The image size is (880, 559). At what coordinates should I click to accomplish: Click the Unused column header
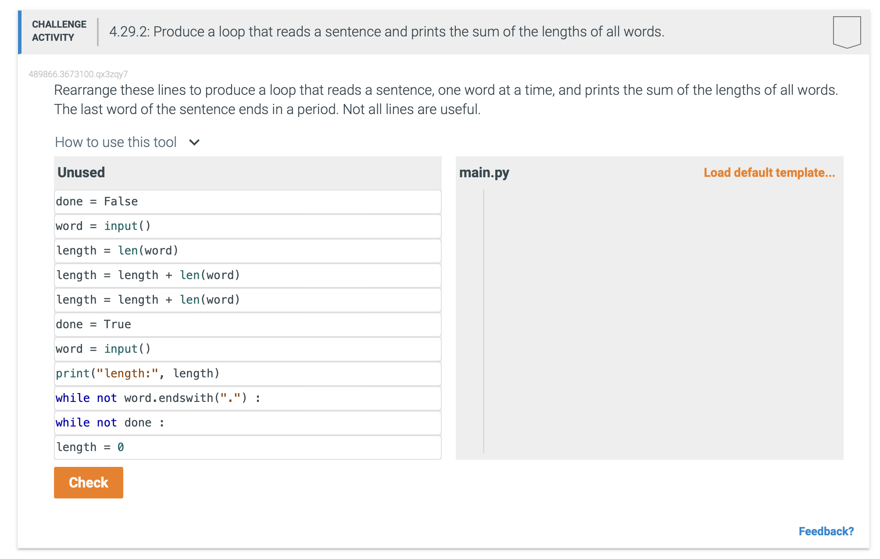tap(82, 172)
